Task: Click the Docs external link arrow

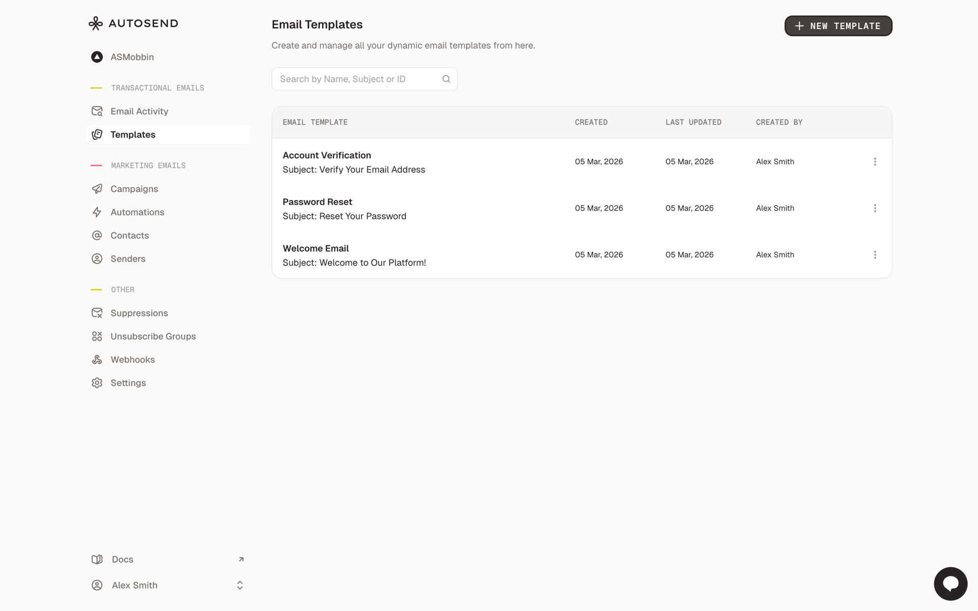Action: 241,560
